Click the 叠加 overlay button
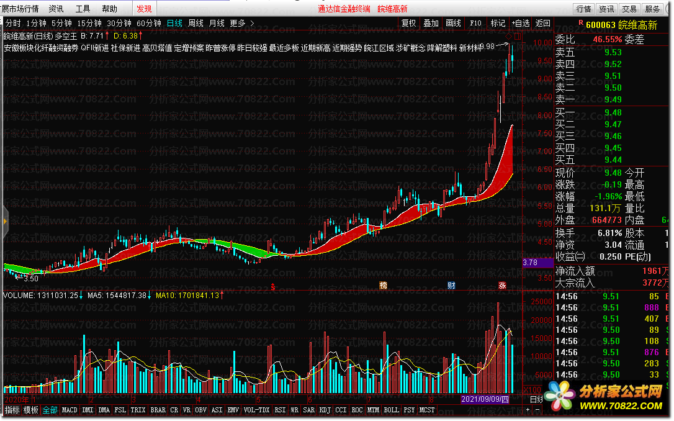 [x=431, y=23]
